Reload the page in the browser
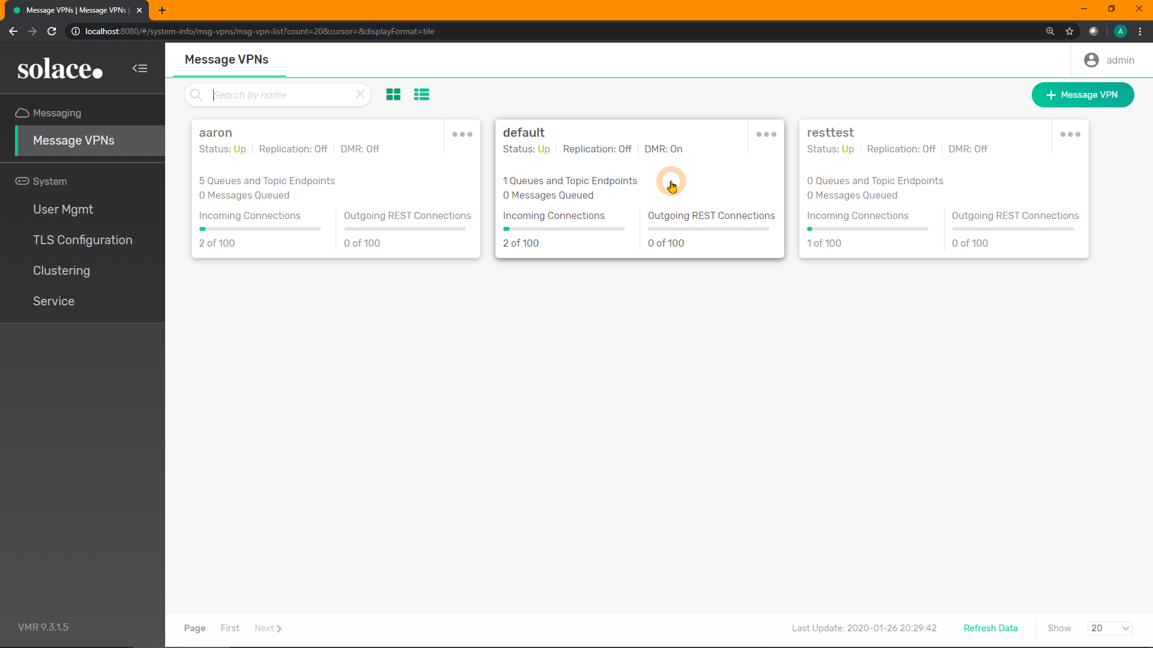This screenshot has width=1153, height=648. click(52, 31)
